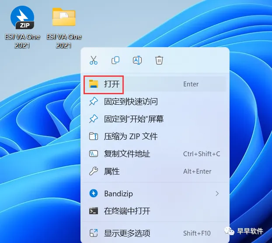Click the Rename icon in context menu
The image size is (272, 243).
[137, 60]
